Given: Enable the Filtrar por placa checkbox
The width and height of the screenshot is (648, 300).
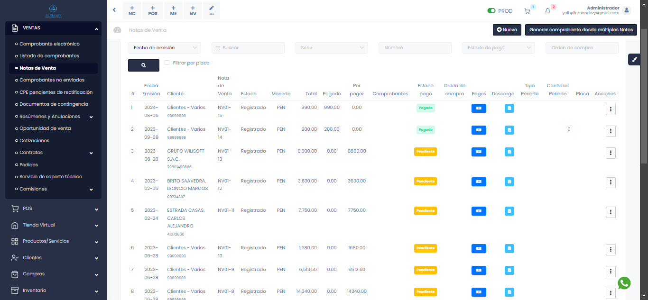Looking at the screenshot, I should coord(167,63).
